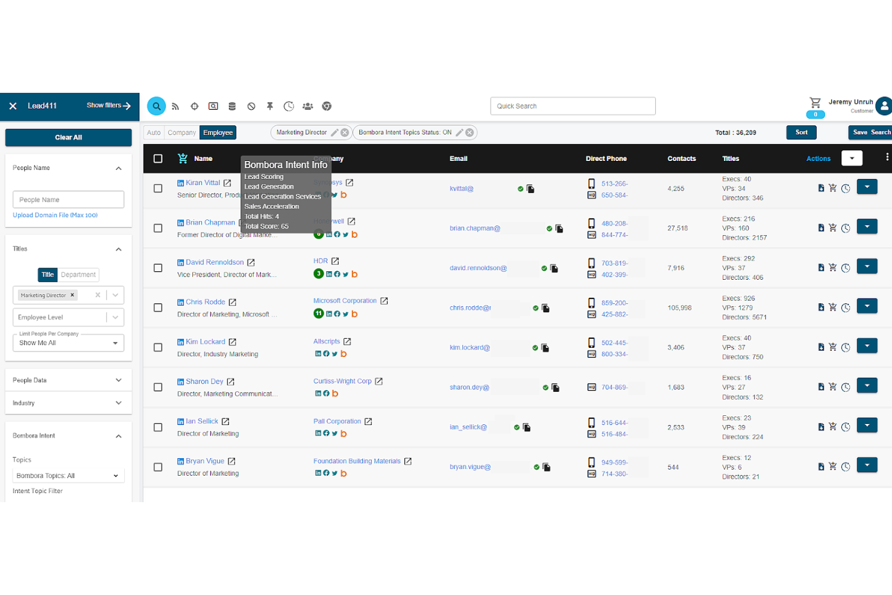Remove the Marketing Director filter chip
892x595 pixels.
(345, 133)
